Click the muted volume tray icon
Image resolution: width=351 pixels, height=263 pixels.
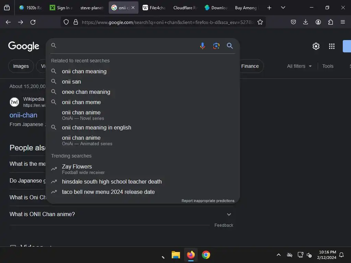tap(309, 255)
